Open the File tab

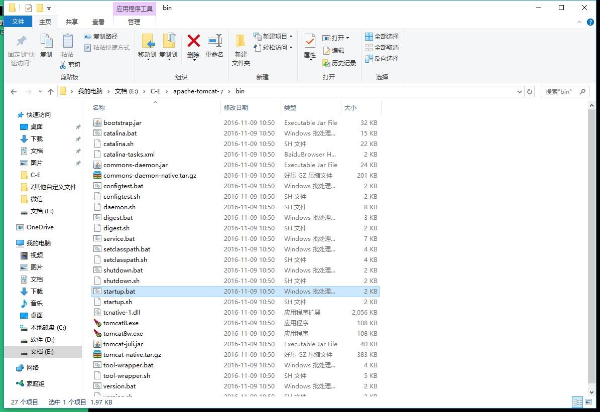[x=18, y=22]
